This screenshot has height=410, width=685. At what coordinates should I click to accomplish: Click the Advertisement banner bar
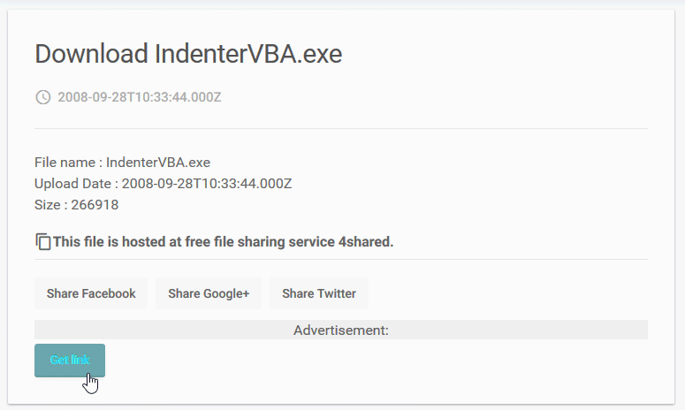[341, 330]
